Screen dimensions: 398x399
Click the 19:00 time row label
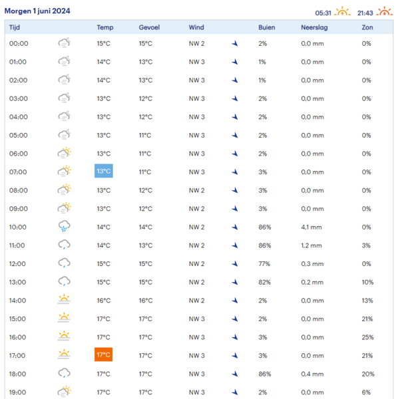click(x=17, y=392)
